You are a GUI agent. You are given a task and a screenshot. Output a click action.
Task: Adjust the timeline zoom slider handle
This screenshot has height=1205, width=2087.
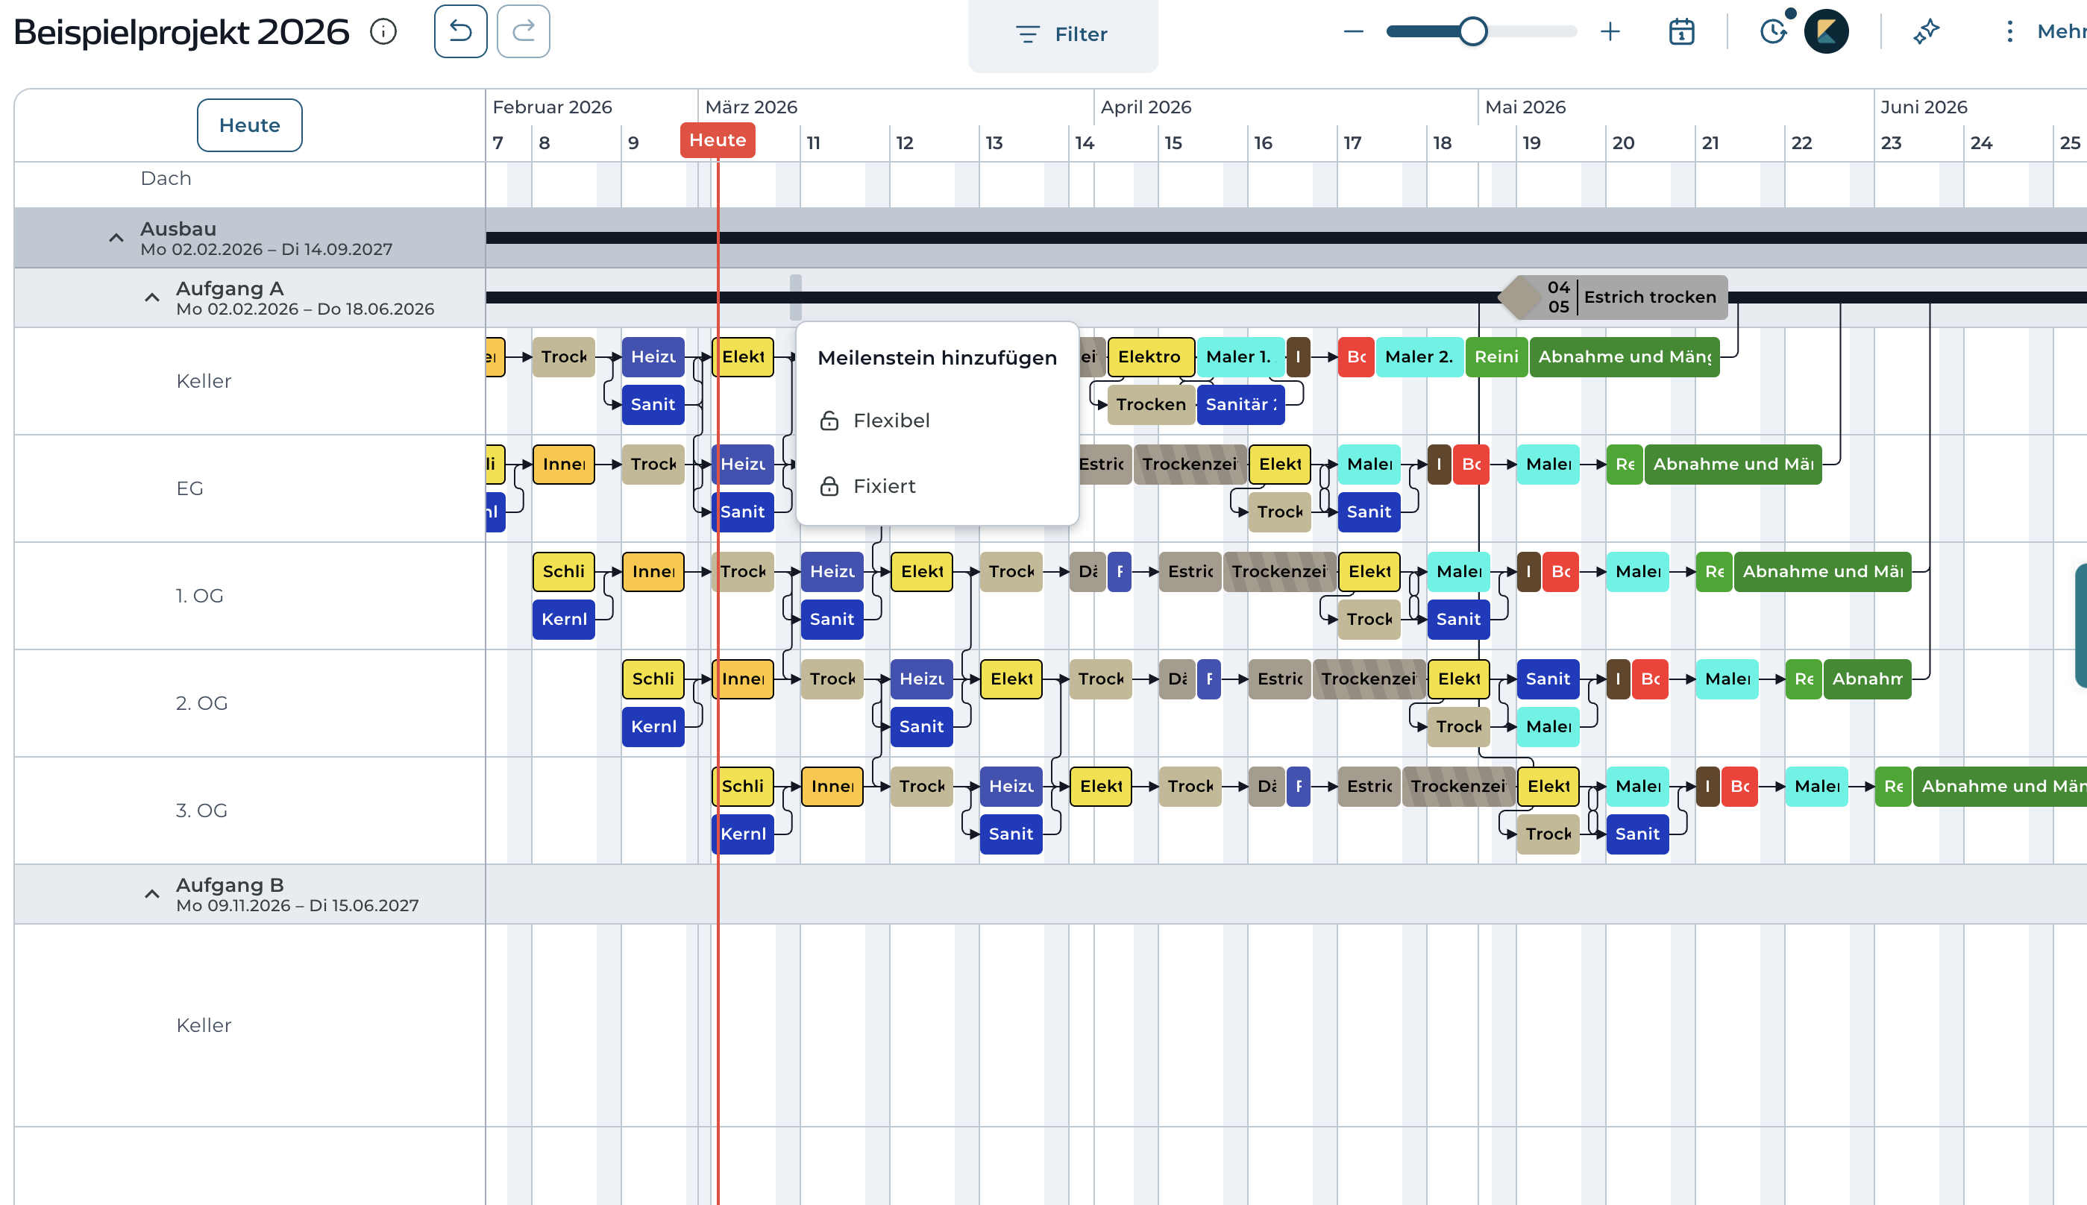pos(1472,31)
